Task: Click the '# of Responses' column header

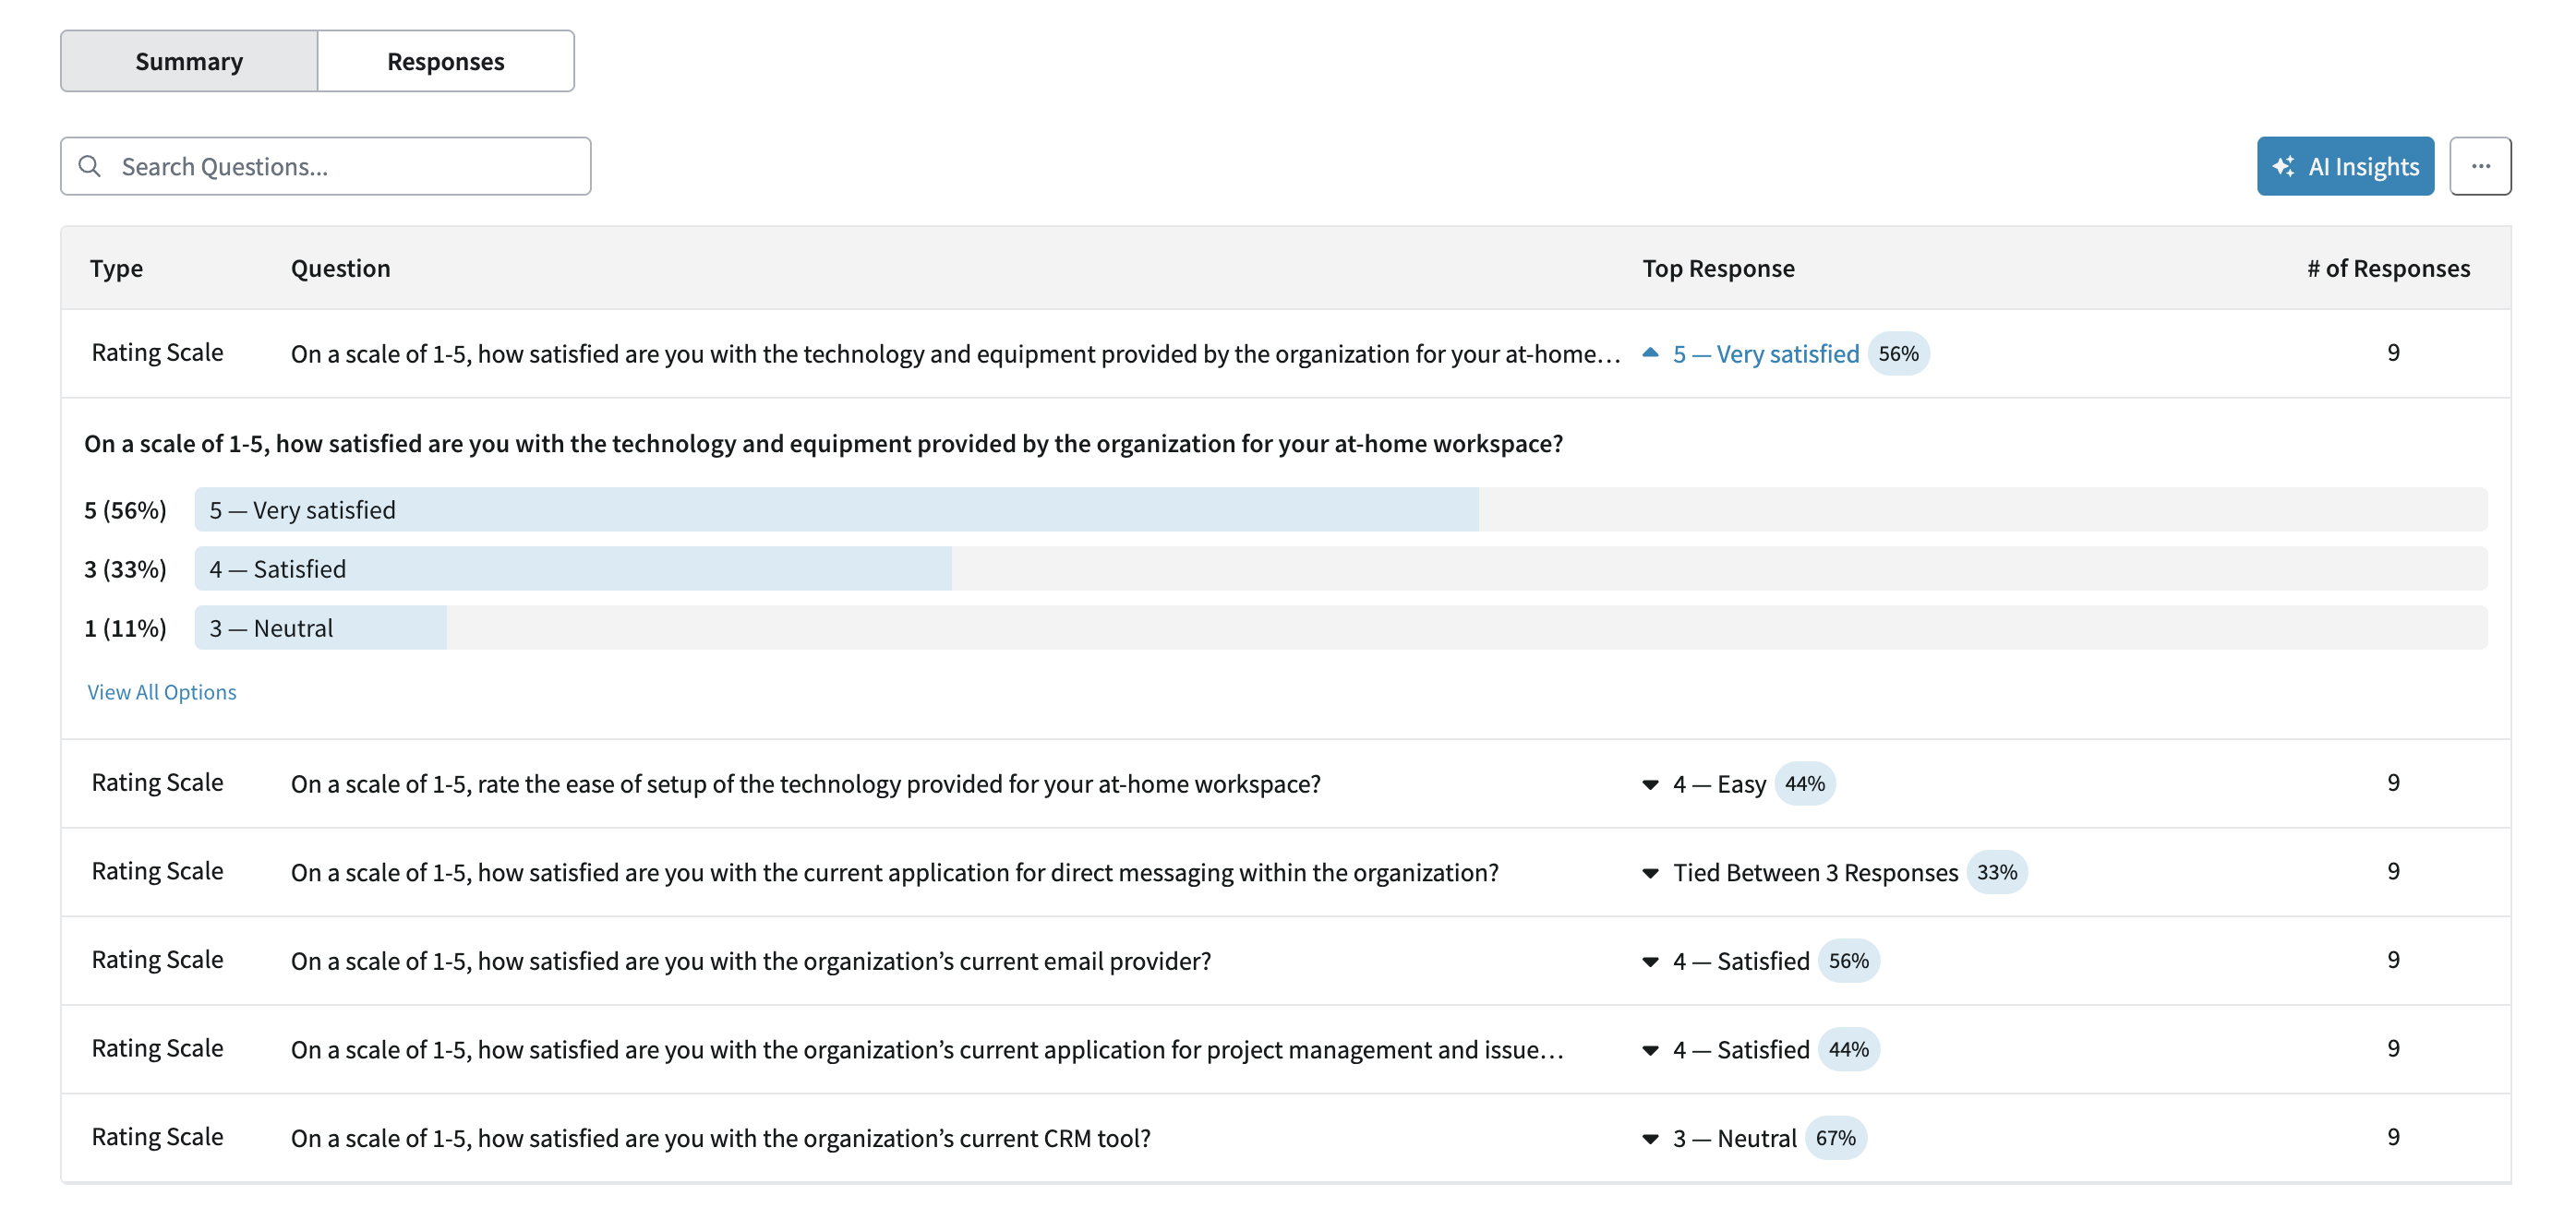Action: (2387, 268)
